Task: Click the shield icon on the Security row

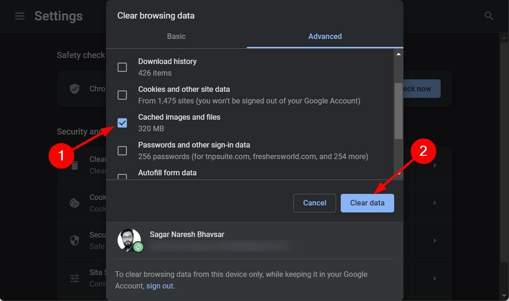Action: [x=74, y=241]
